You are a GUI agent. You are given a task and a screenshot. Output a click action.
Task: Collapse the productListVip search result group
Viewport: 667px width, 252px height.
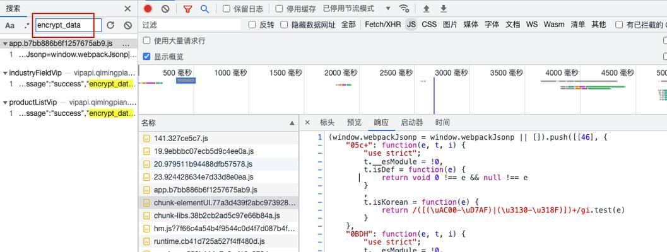pyautogui.click(x=5, y=103)
